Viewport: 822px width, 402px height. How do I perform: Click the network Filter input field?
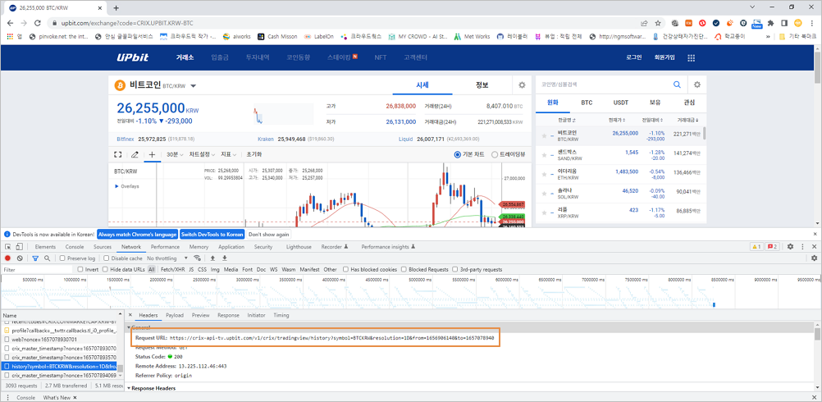coord(37,269)
